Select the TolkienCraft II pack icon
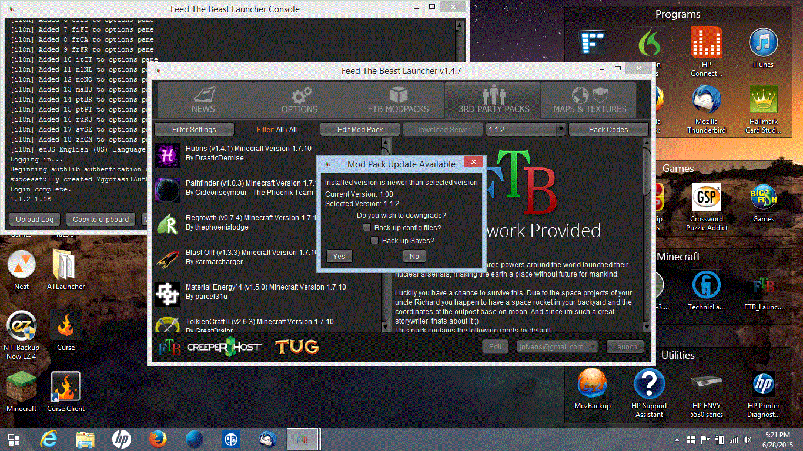The height and width of the screenshot is (451, 803). click(168, 325)
